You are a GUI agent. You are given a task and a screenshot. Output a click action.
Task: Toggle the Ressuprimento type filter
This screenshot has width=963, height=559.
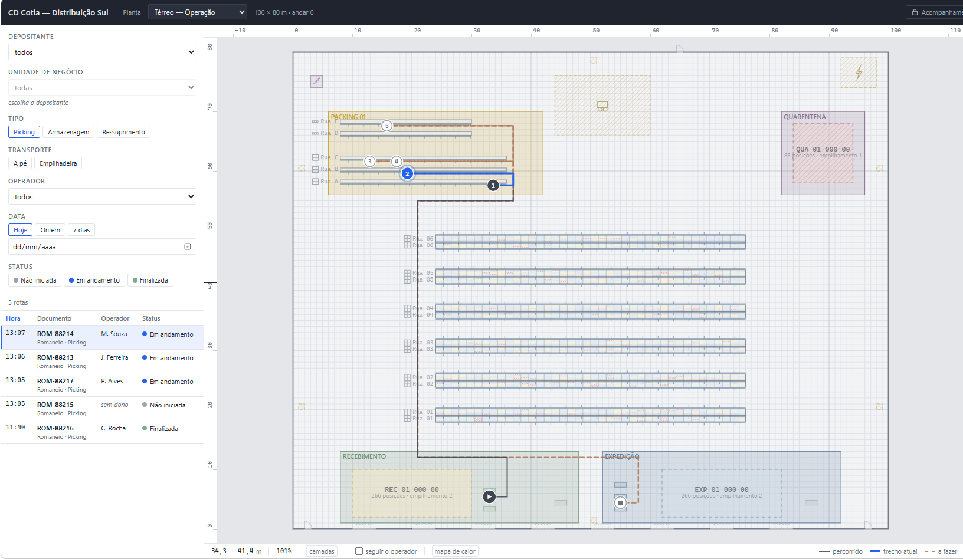123,132
